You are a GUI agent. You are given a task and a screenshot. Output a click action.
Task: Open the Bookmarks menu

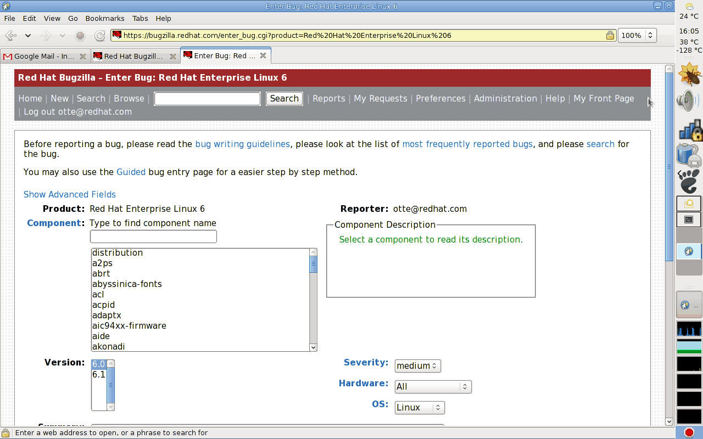point(105,18)
